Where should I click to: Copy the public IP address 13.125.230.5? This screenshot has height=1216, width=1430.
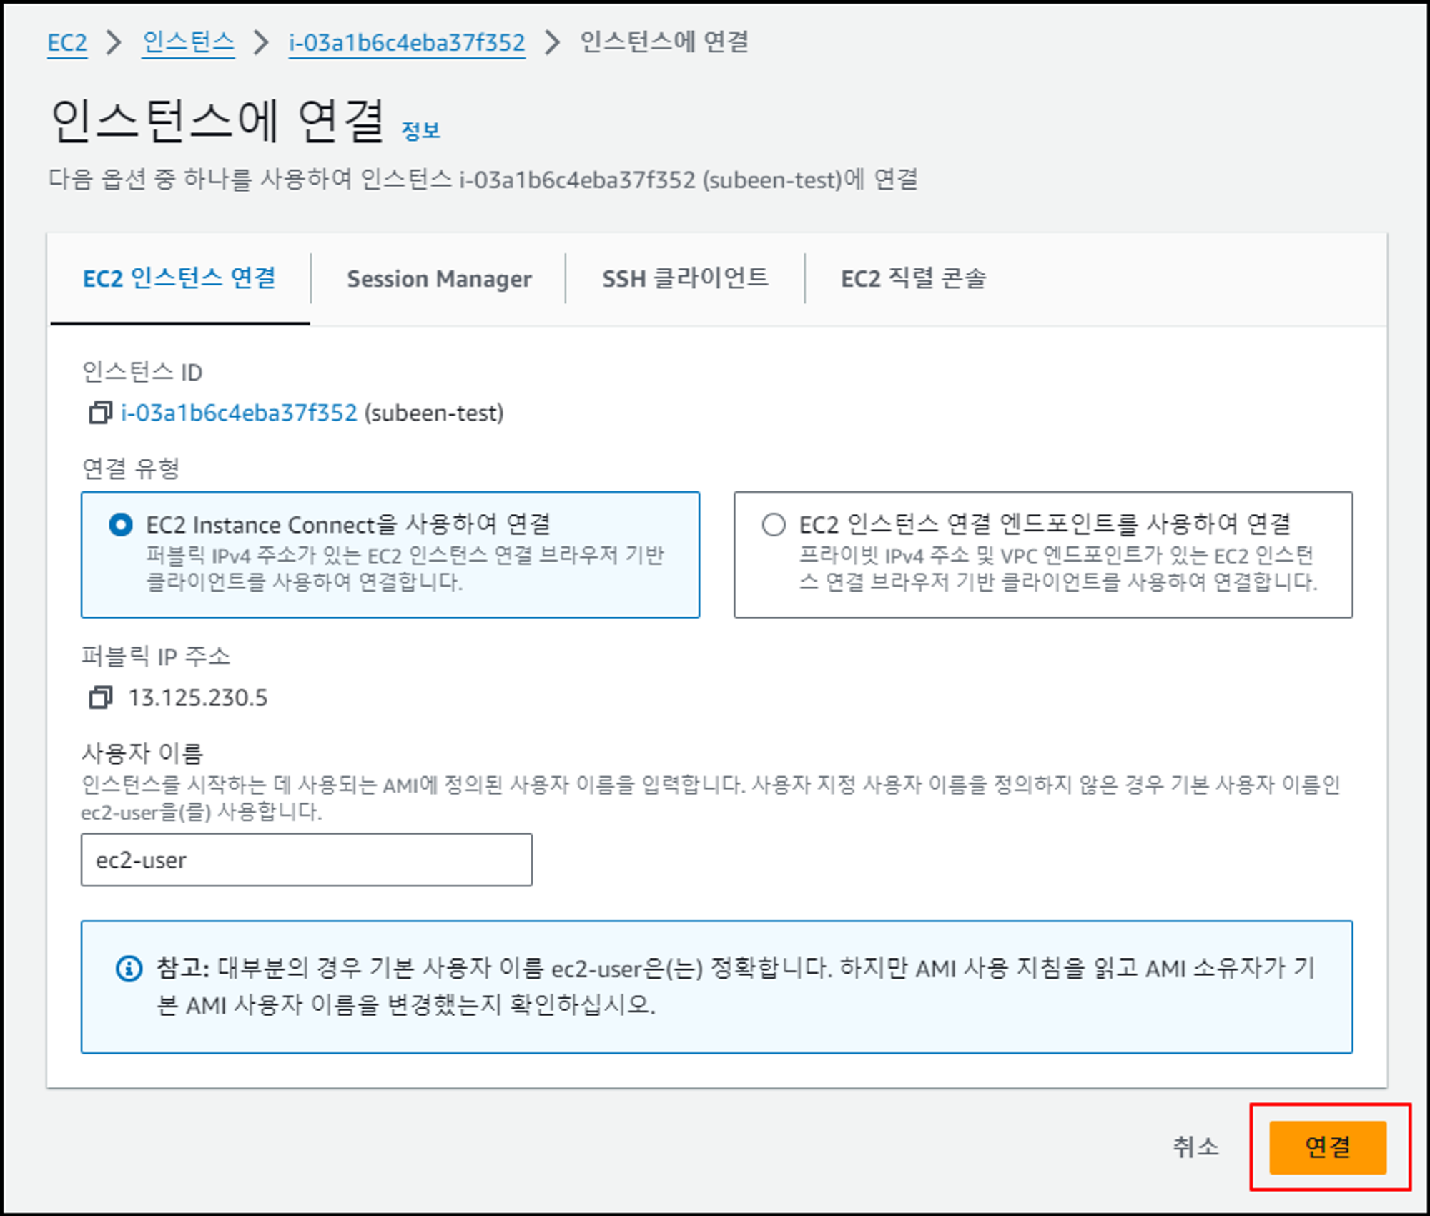(100, 697)
